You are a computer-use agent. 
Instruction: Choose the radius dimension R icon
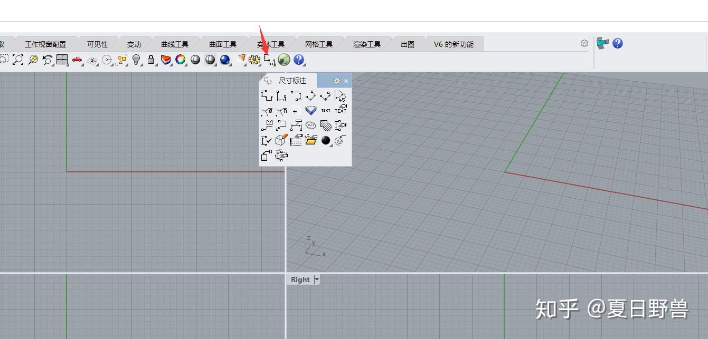[x=281, y=111]
